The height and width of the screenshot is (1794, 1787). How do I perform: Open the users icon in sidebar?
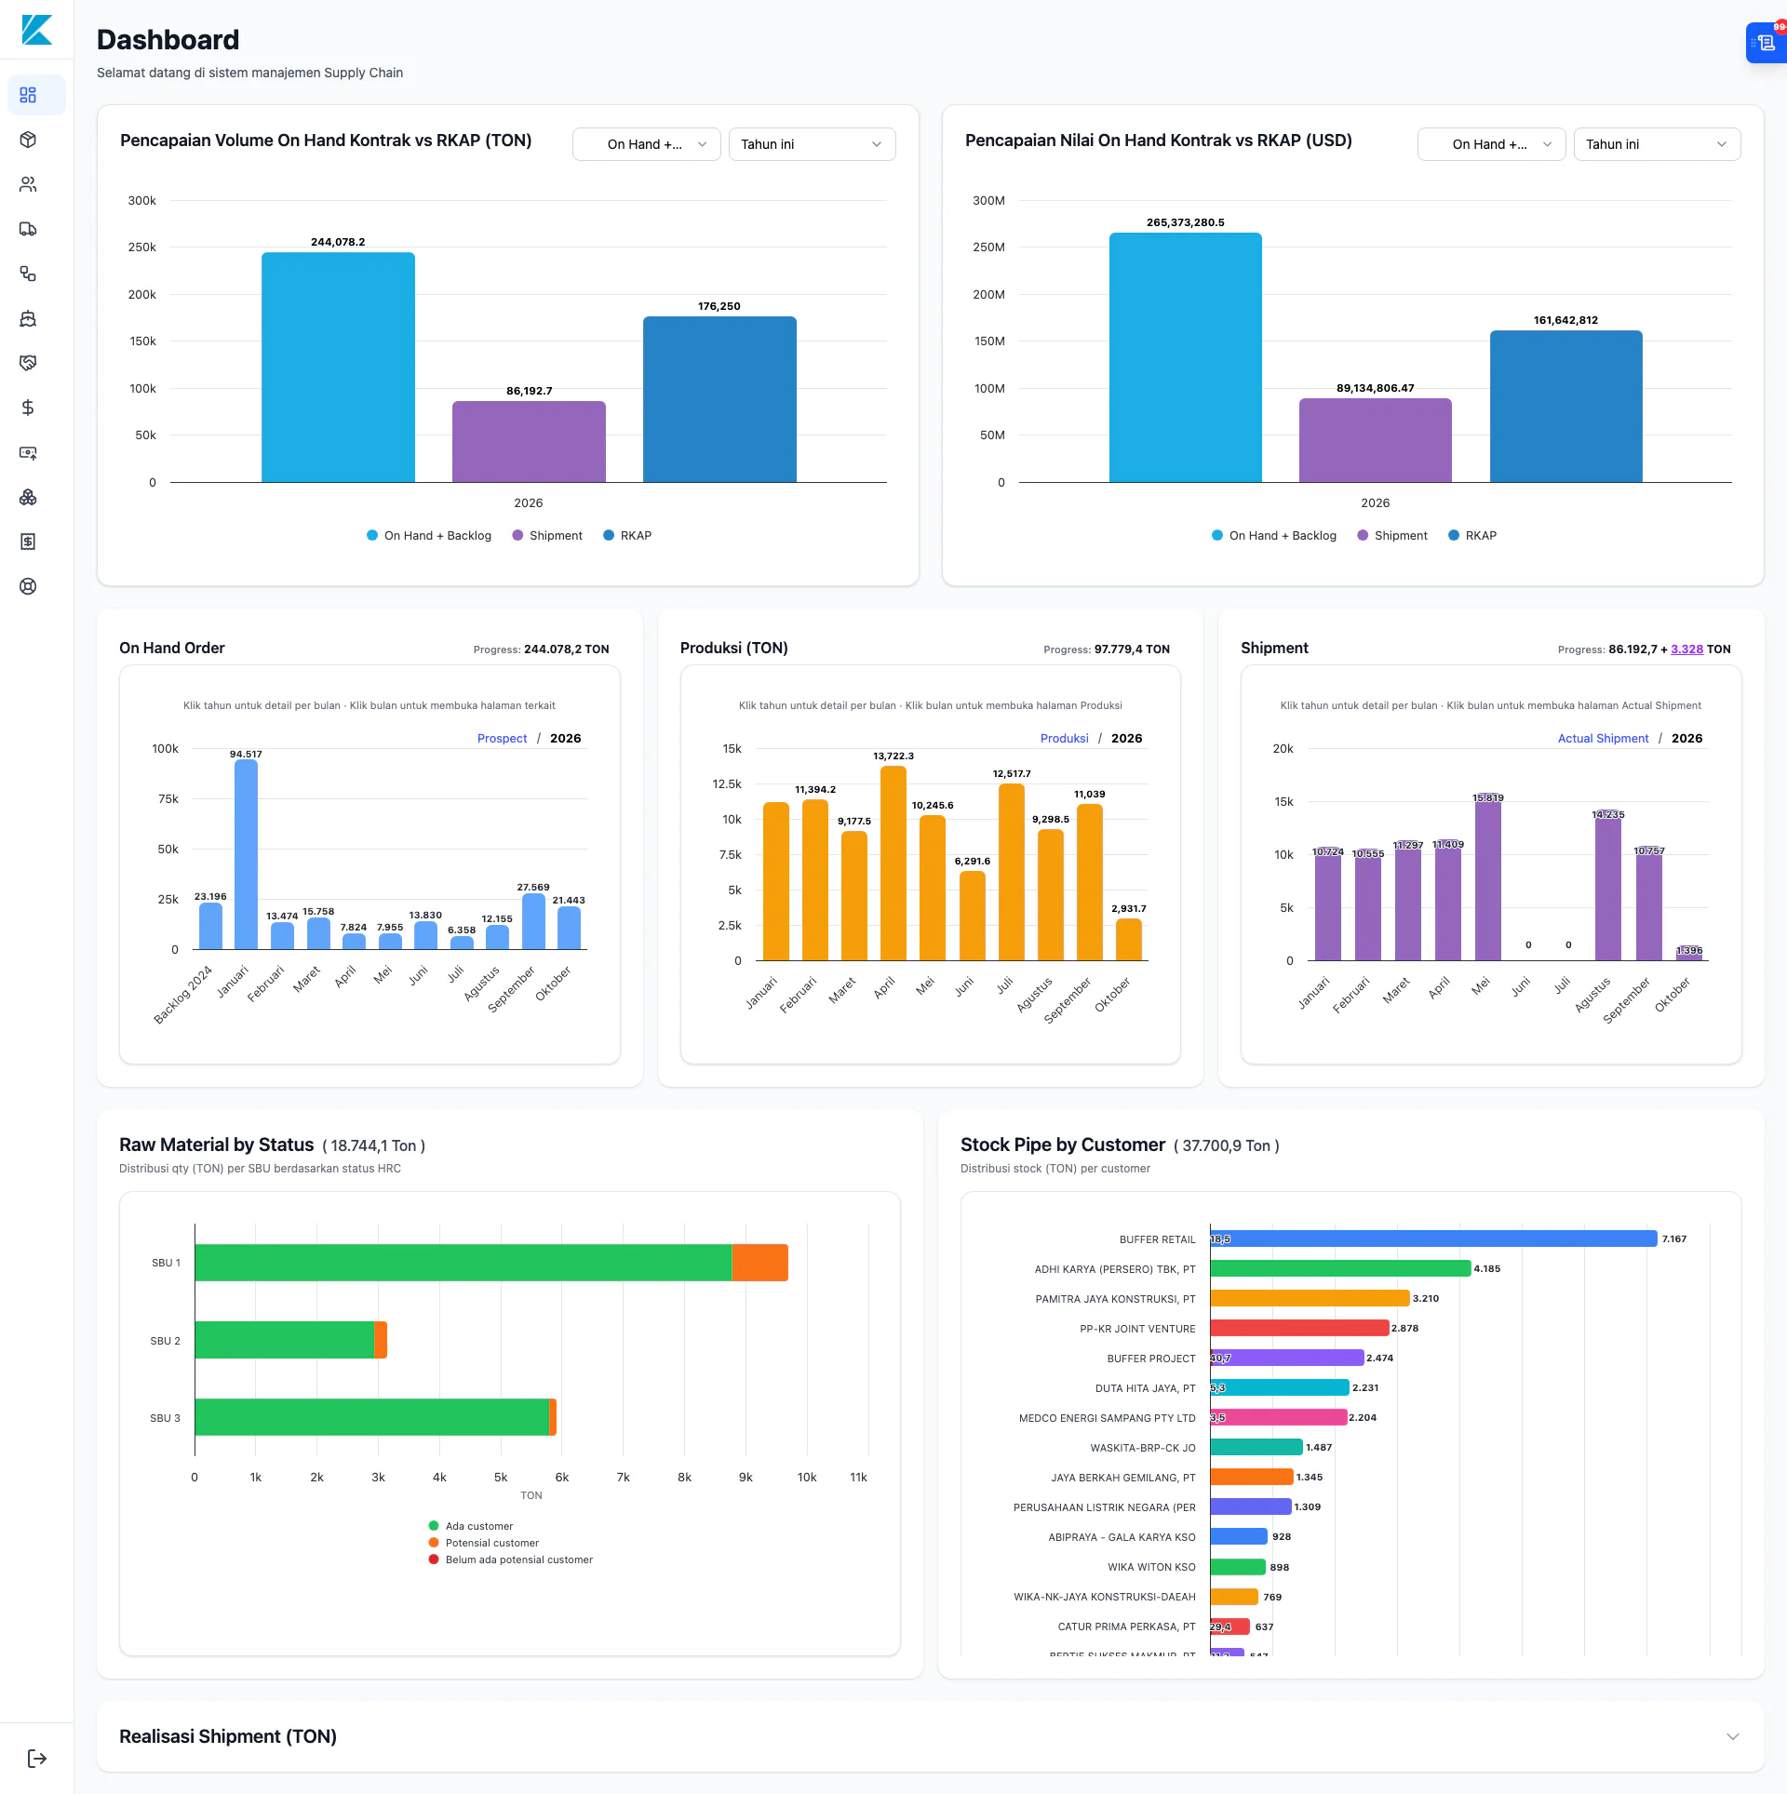(x=28, y=184)
